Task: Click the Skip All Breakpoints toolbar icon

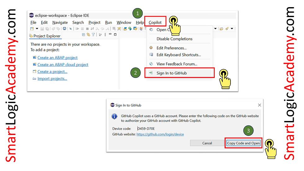Action: 71,29
